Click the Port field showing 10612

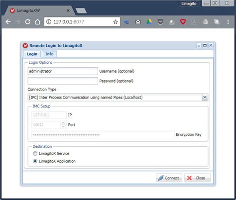(x=46, y=125)
